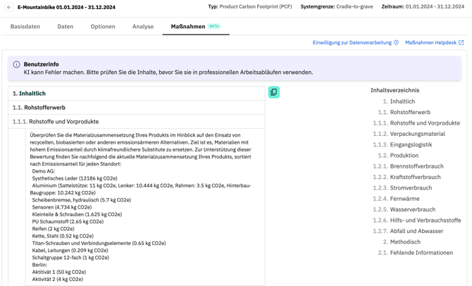Viewport: 472px width, 286px height.
Task: Open Einwilligung zur Datenverarbeitung link
Action: [352, 43]
